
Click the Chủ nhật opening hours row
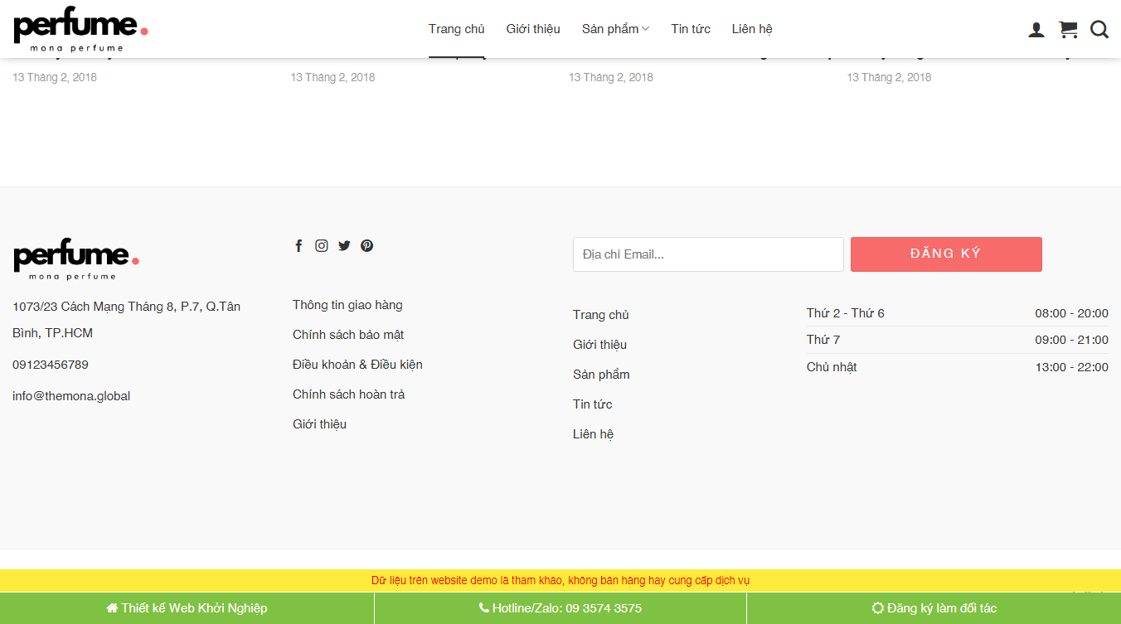point(958,367)
